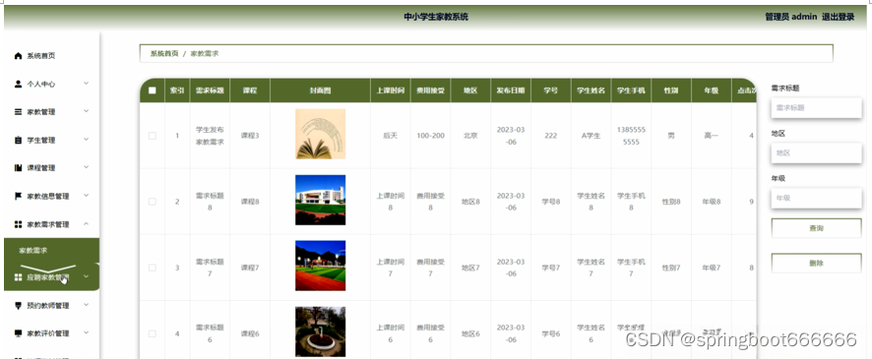Focus the 需求标题 filter input

point(816,108)
